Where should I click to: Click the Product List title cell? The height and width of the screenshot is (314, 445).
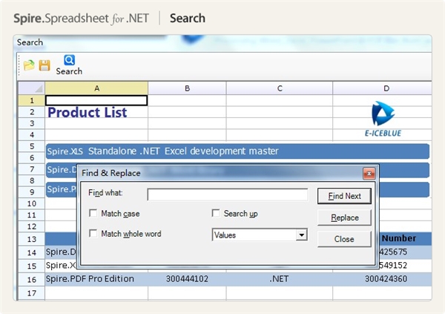pyautogui.click(x=88, y=112)
